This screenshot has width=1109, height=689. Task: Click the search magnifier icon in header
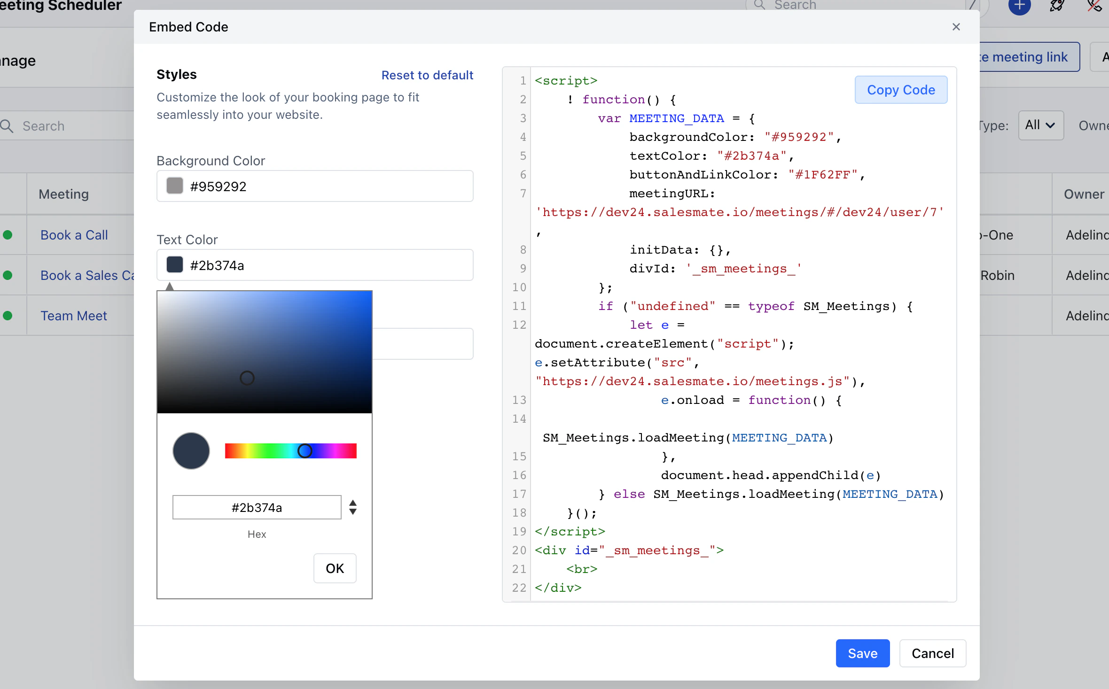click(759, 5)
